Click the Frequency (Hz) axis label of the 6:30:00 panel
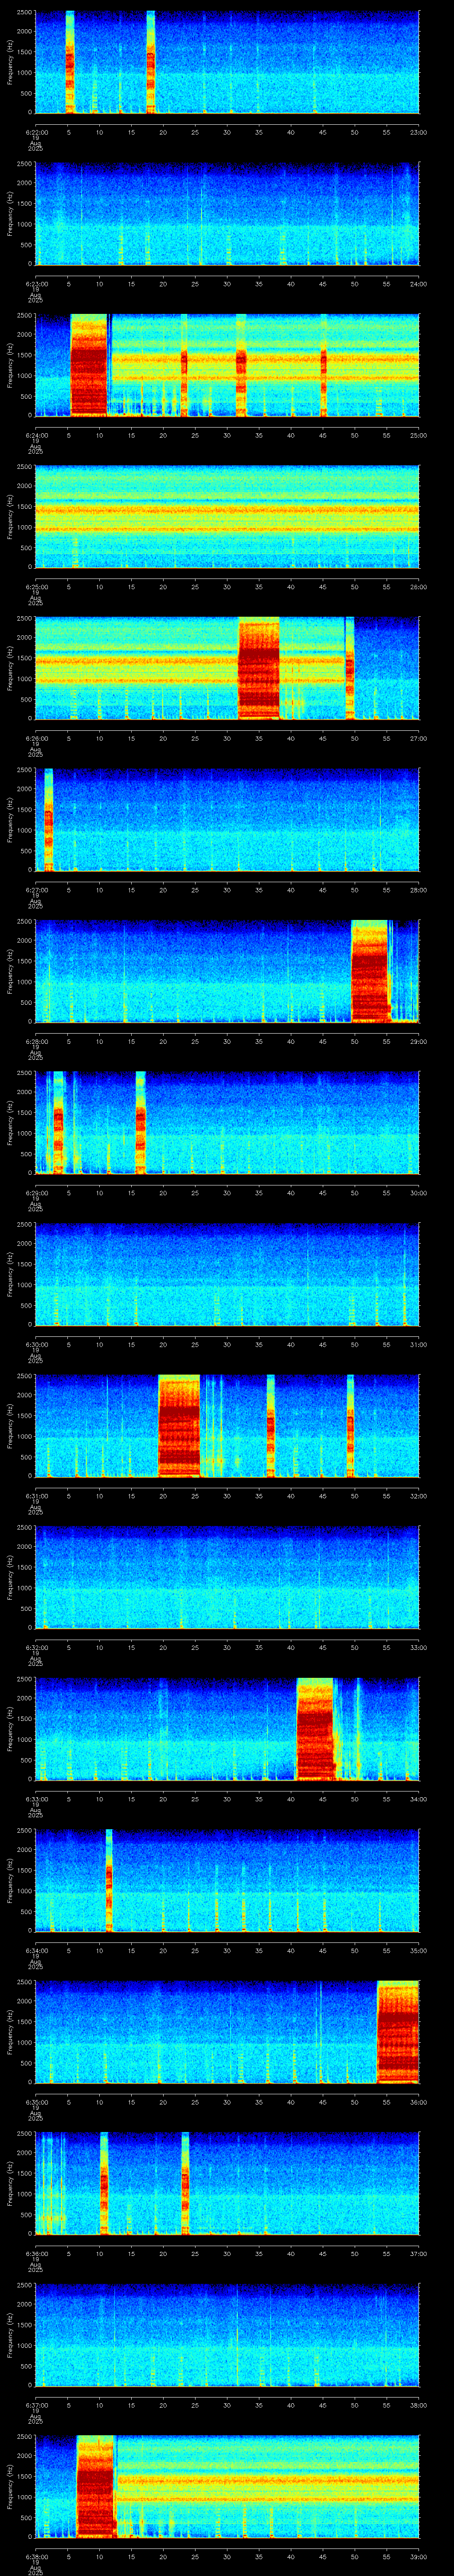The width and height of the screenshot is (454, 2576). point(10,1274)
